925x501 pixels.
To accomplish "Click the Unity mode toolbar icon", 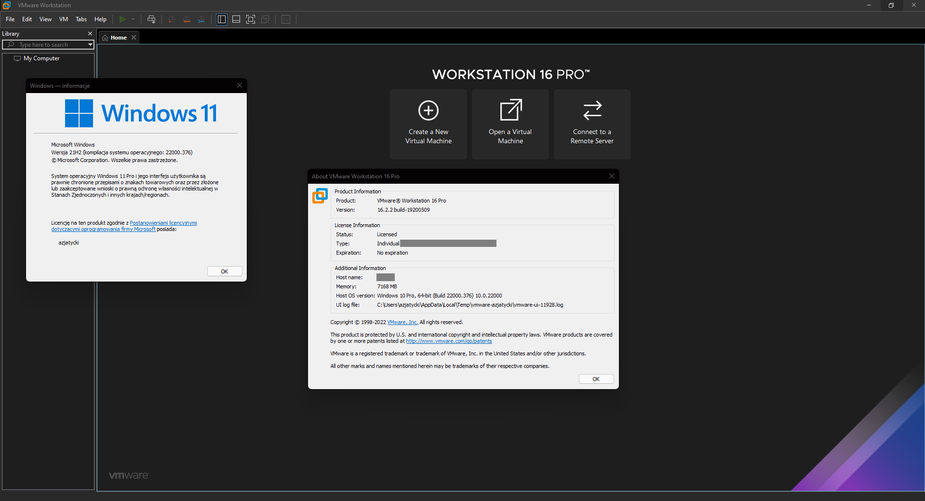I will [265, 19].
